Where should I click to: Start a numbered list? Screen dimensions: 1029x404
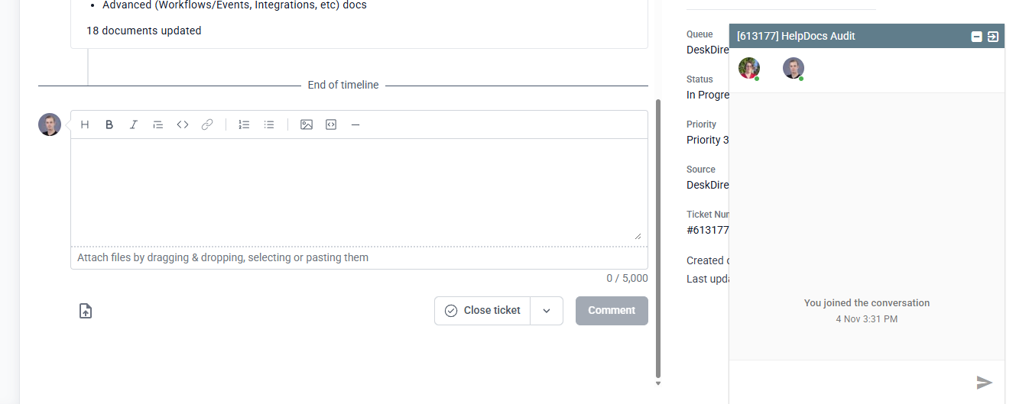pos(245,124)
